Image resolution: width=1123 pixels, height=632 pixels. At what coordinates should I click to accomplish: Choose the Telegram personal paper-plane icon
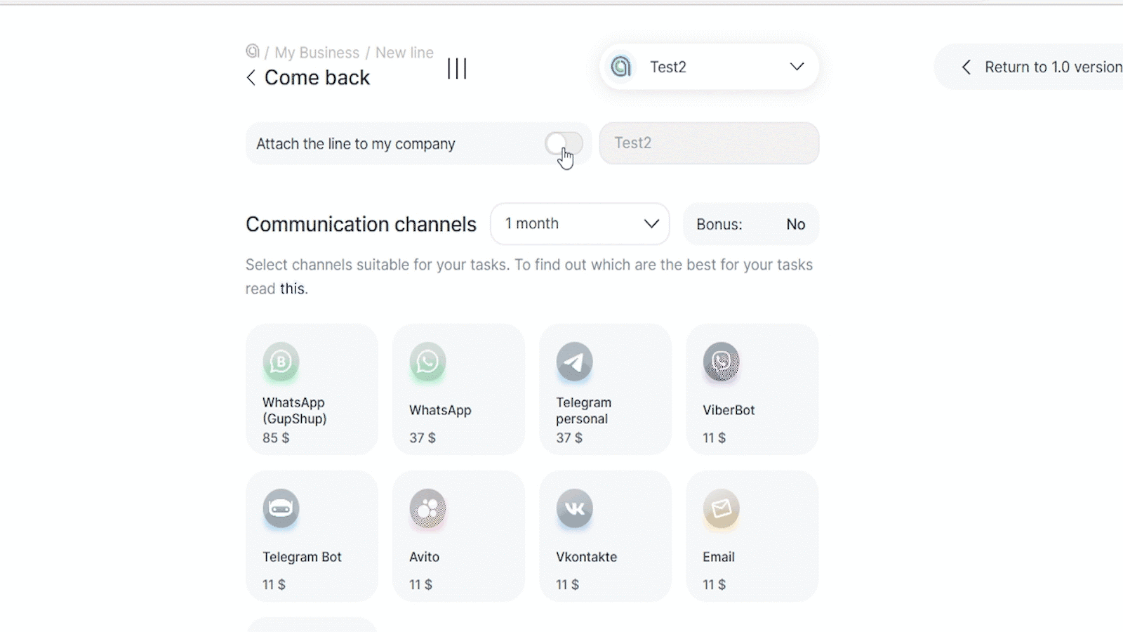pos(574,362)
